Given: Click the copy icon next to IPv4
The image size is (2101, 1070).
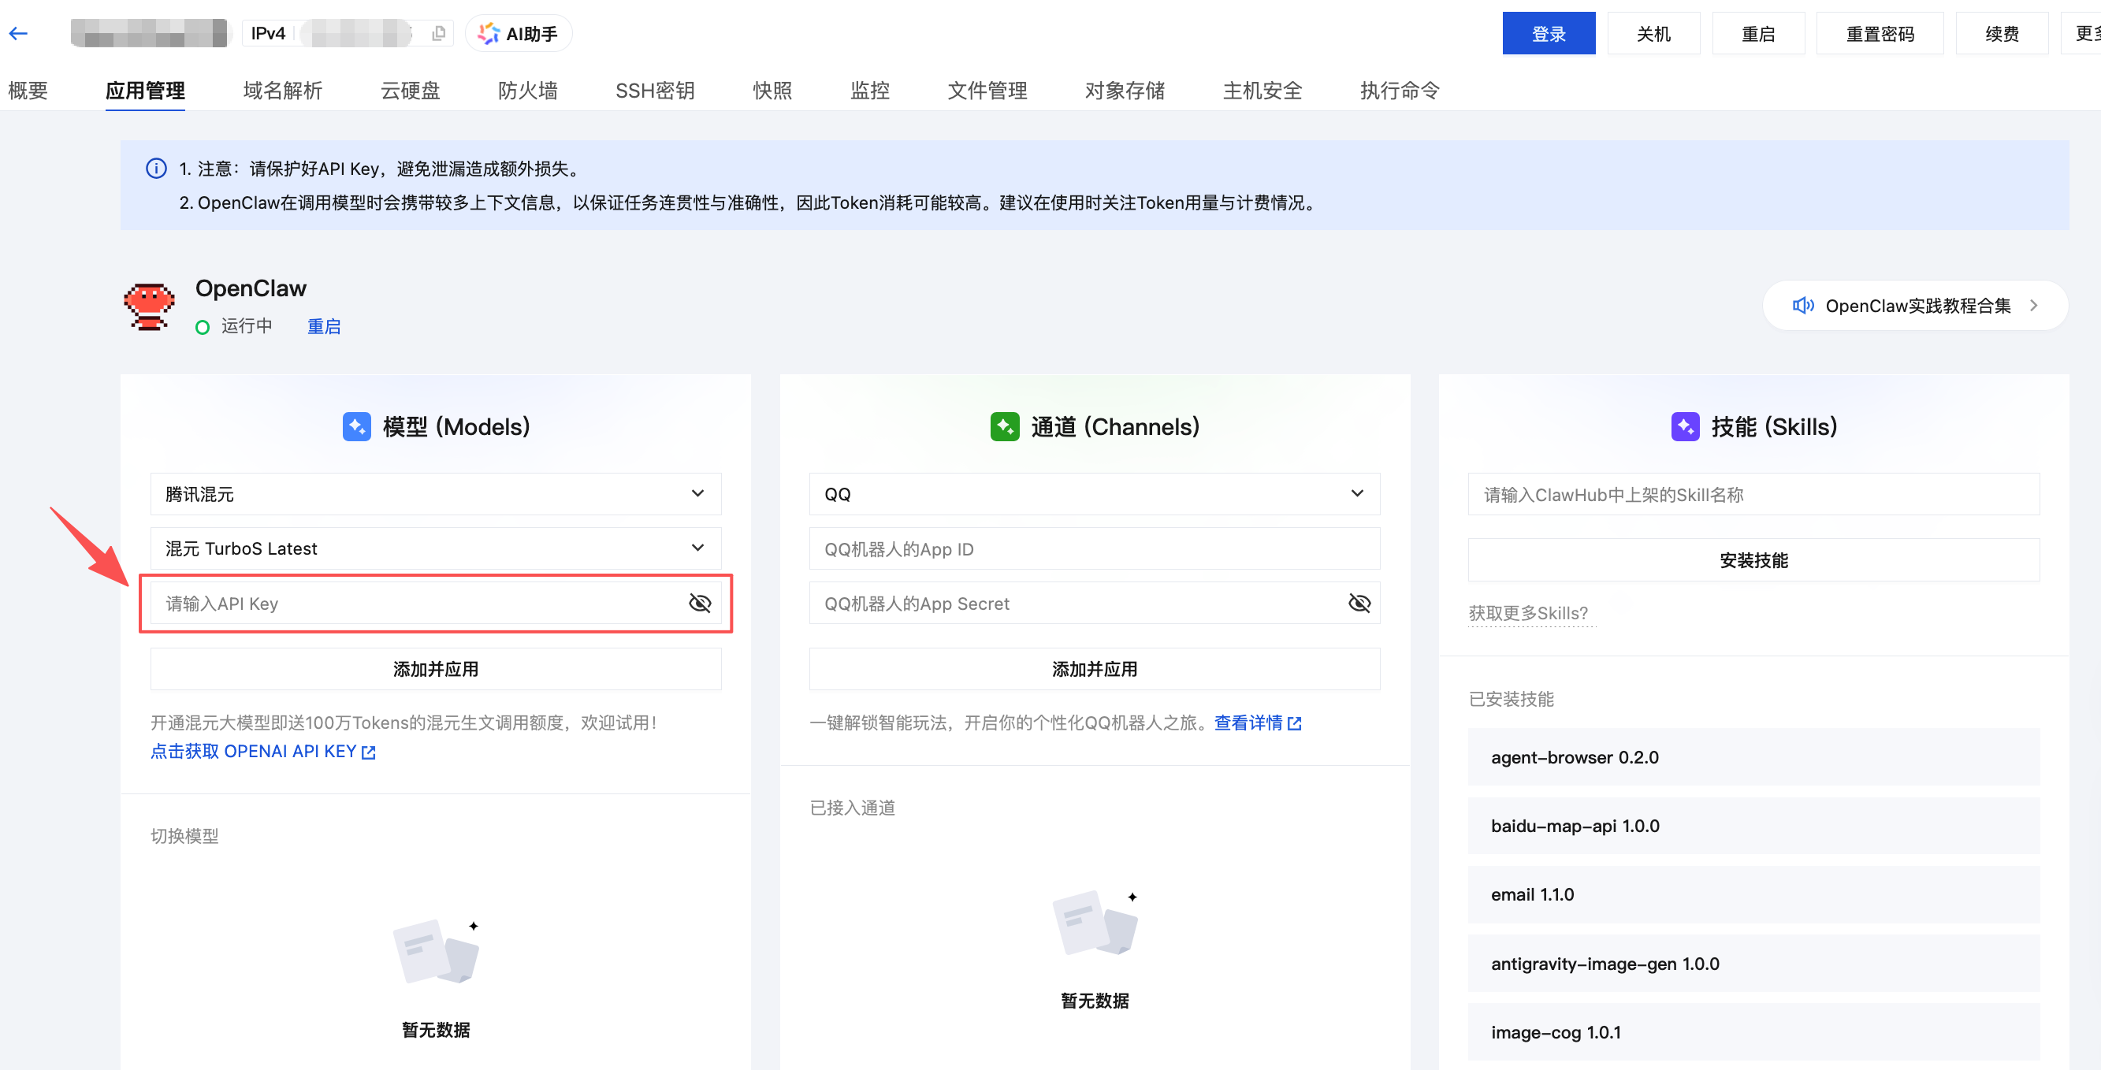Looking at the screenshot, I should coord(438,32).
